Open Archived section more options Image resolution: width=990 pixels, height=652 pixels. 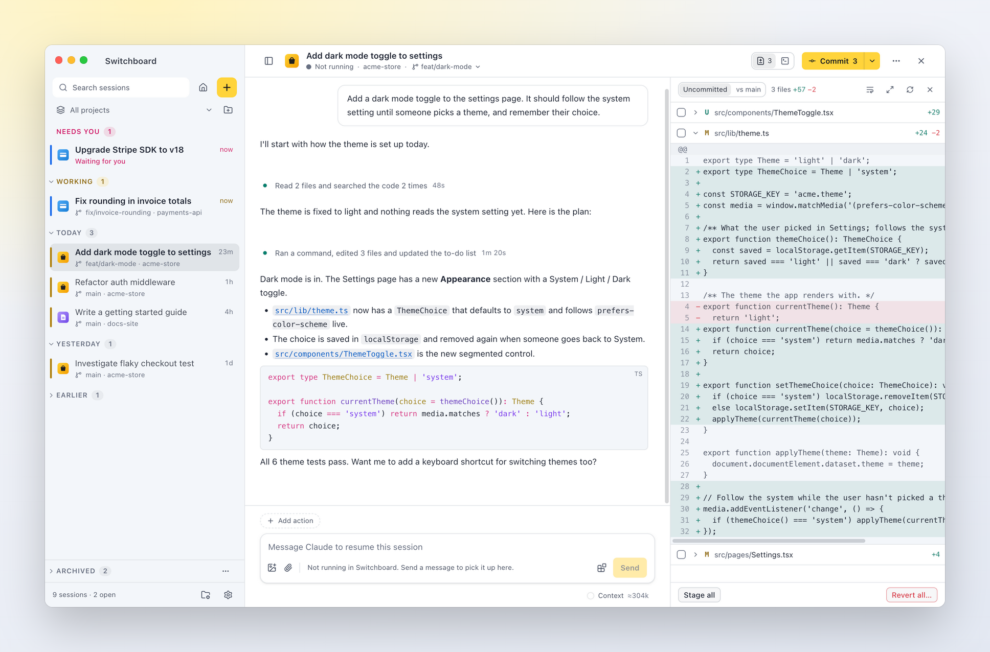coord(226,571)
